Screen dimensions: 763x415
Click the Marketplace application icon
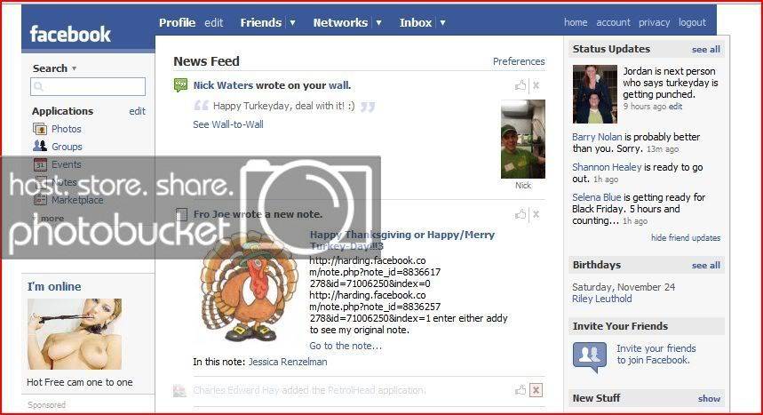(40, 200)
